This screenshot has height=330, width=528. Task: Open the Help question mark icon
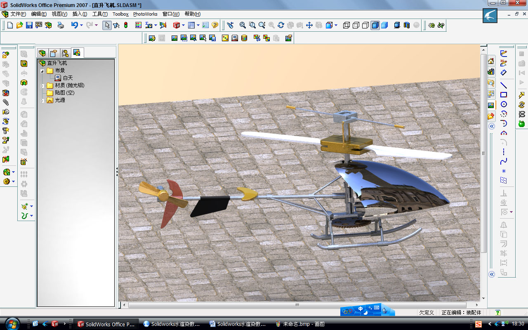pos(215,25)
